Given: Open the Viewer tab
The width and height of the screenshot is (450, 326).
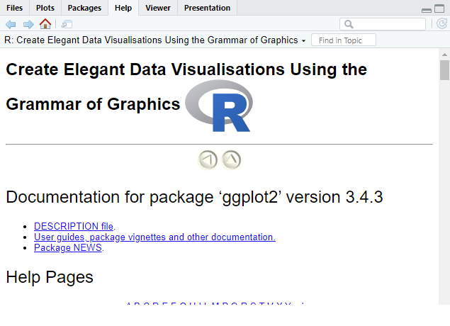Looking at the screenshot, I should (x=157, y=8).
